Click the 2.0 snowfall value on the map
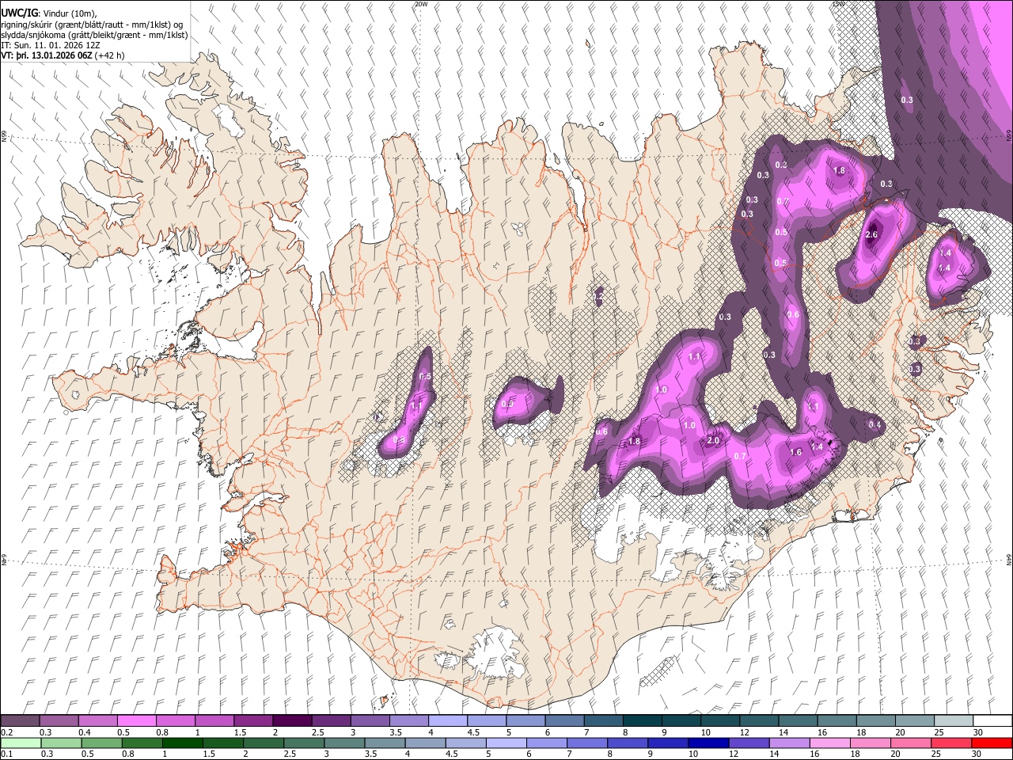 (713, 441)
